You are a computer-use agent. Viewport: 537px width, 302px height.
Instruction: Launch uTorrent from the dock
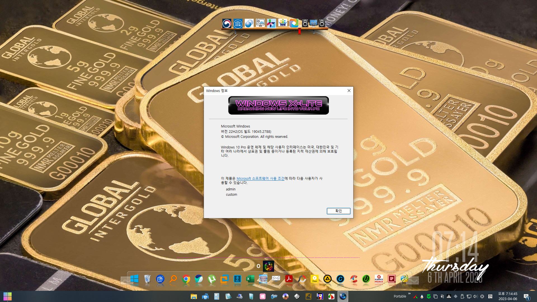click(x=212, y=279)
